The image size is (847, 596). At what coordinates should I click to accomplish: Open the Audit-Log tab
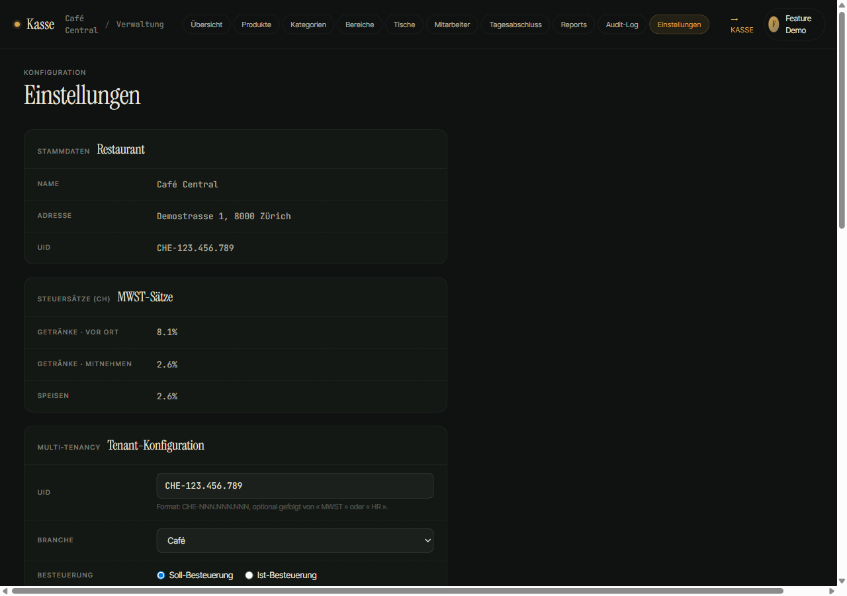[x=622, y=25]
